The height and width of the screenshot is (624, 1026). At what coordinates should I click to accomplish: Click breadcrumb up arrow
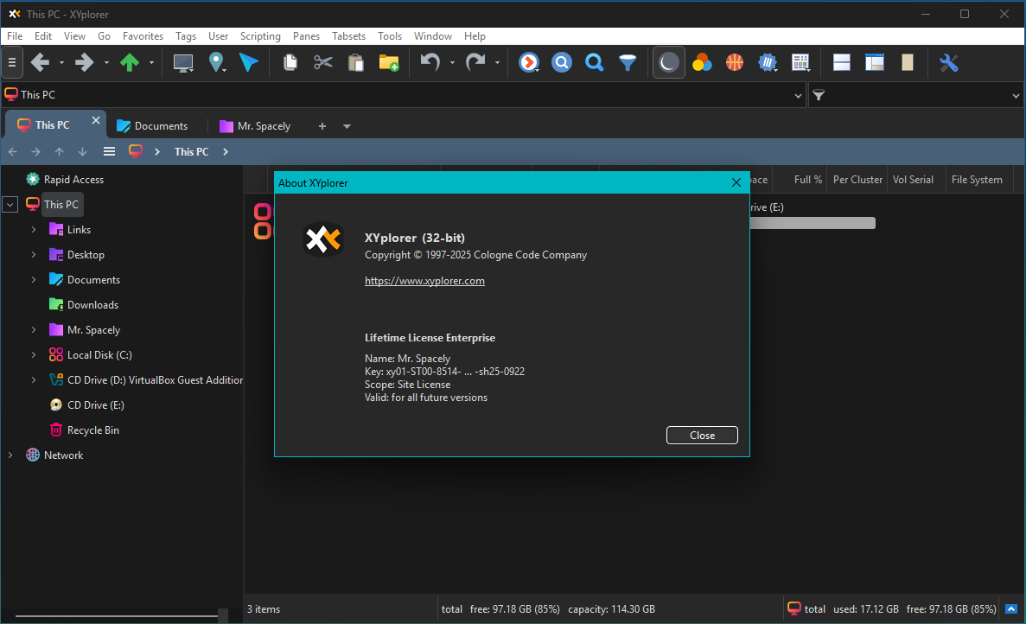pos(59,152)
